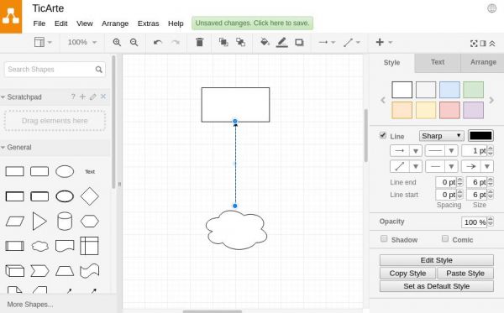Viewport: 504px width, 313px height.
Task: Open the insert plus dropdown
Action: click(384, 42)
